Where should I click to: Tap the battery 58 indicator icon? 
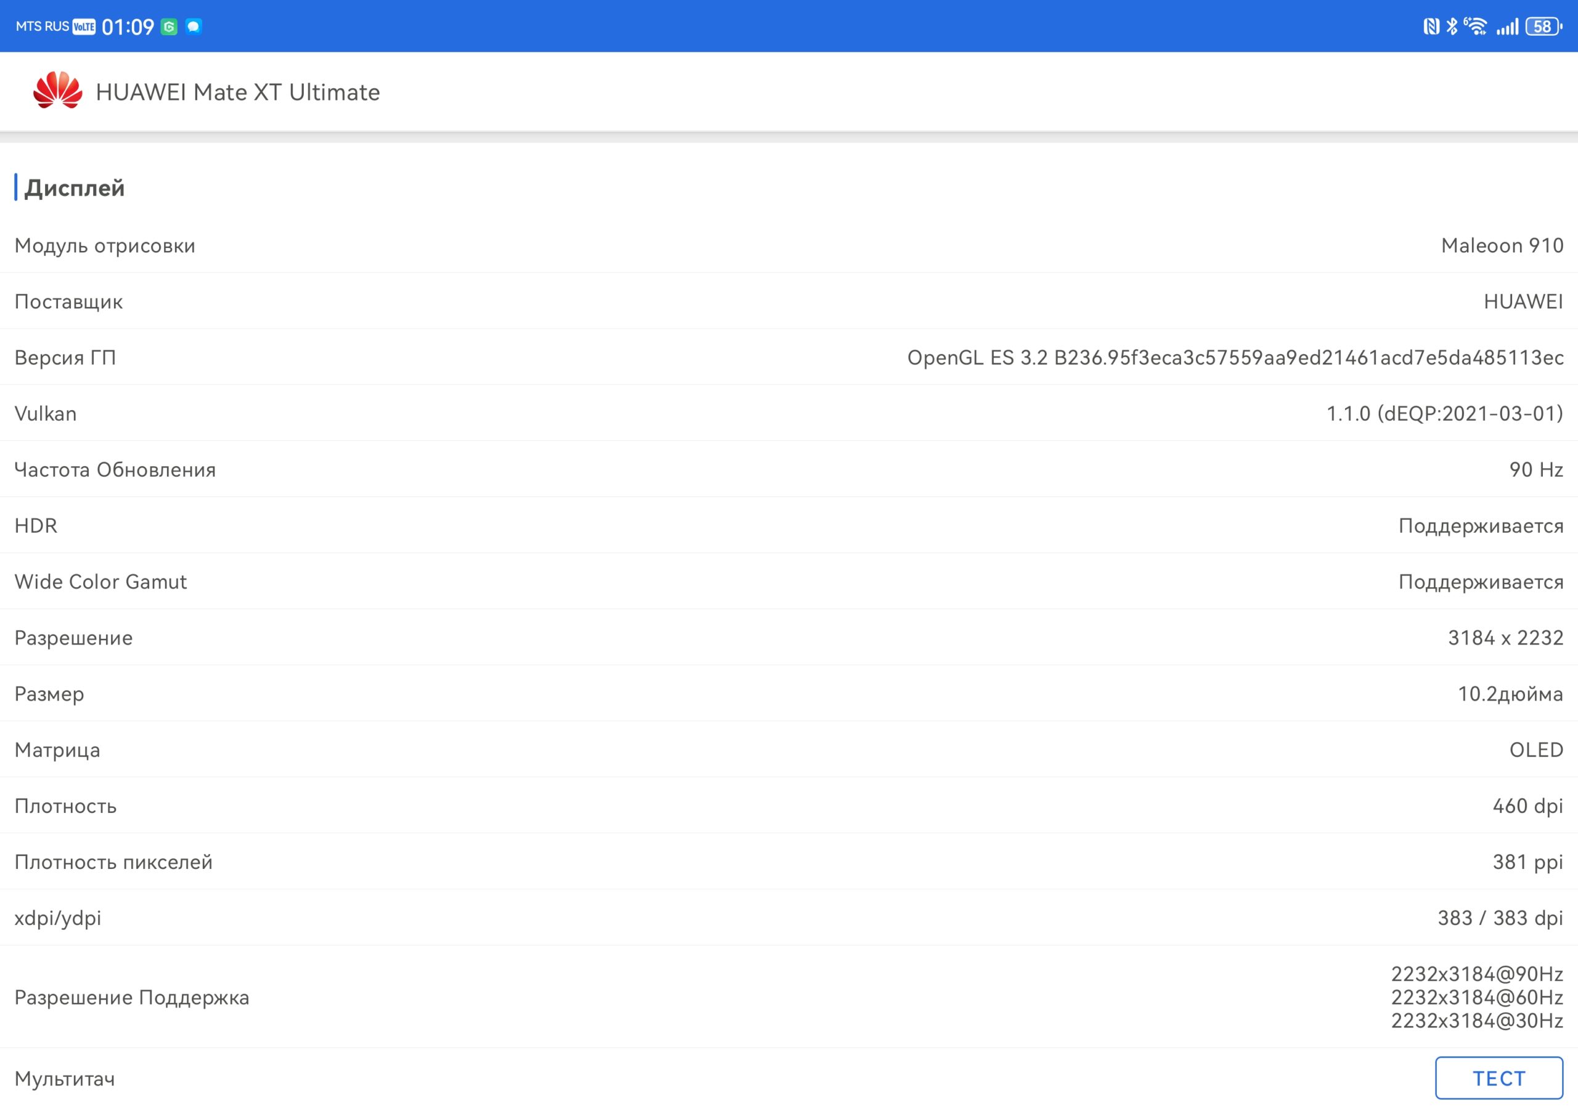coord(1543,27)
